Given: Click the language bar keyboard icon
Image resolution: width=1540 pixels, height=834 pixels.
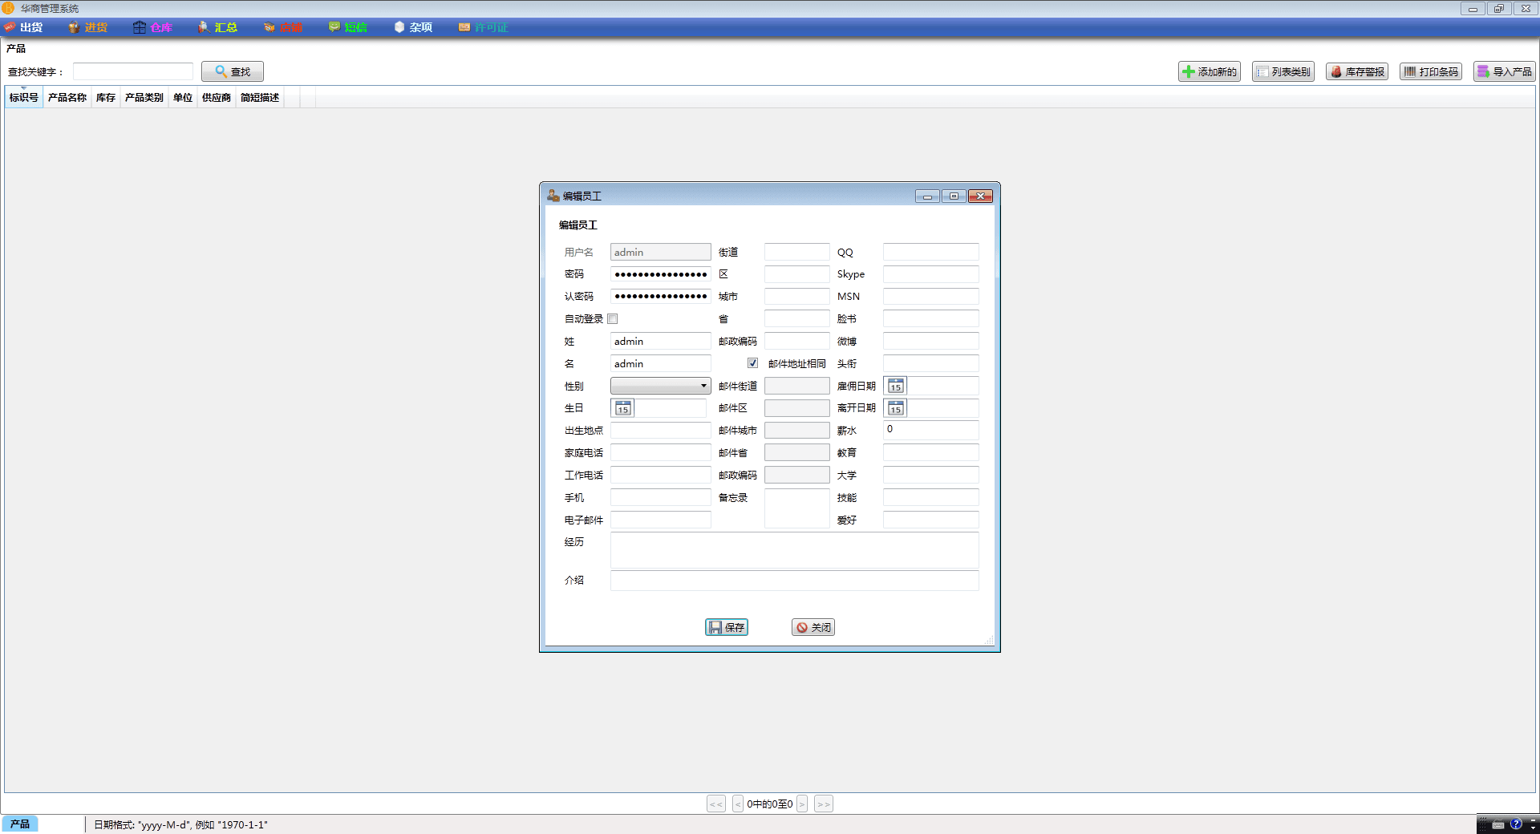Looking at the screenshot, I should tap(1497, 824).
